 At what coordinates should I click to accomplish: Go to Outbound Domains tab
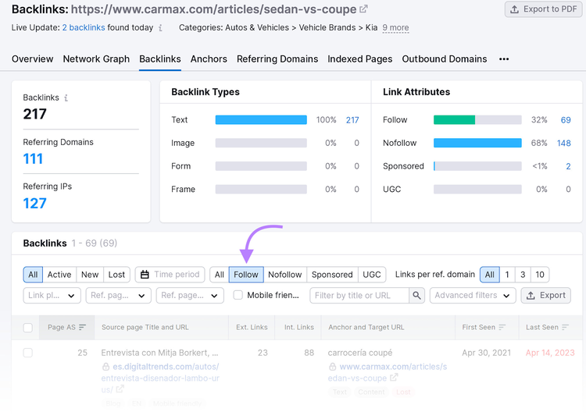point(445,59)
